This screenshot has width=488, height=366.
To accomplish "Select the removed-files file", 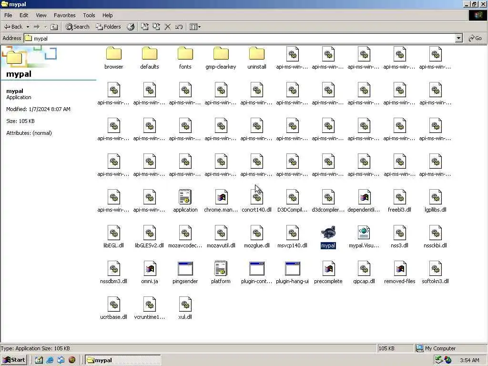I will click(x=400, y=273).
